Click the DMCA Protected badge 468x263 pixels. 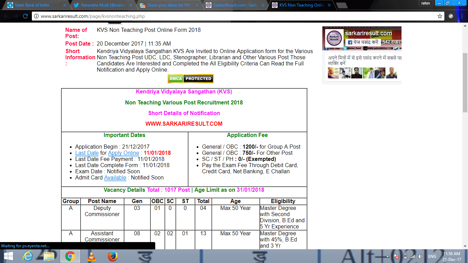190,79
